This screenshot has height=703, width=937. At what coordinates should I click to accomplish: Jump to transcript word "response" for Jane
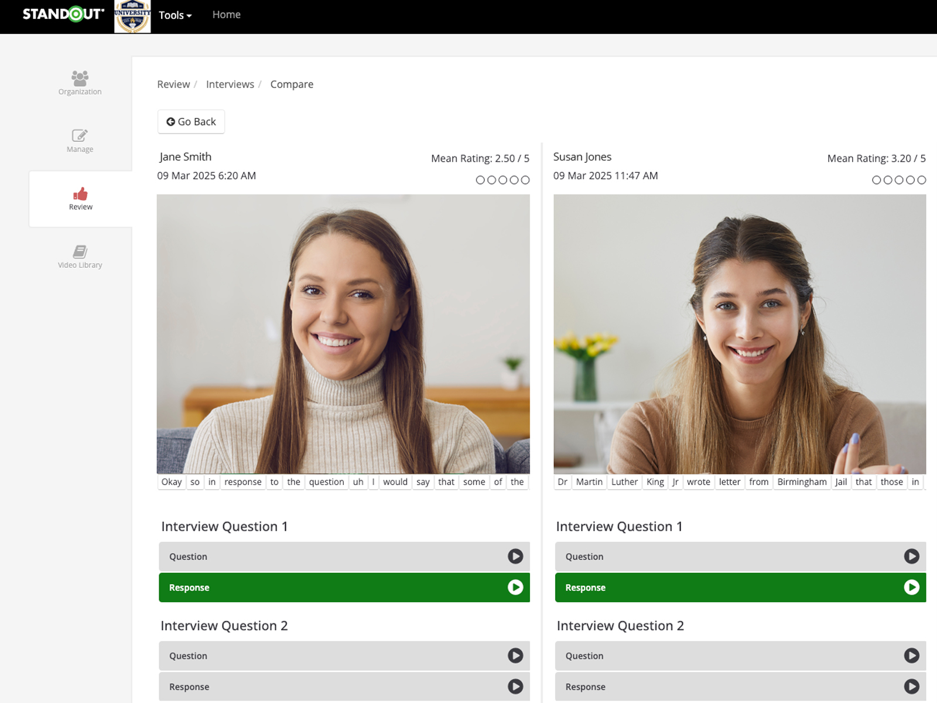pos(242,482)
